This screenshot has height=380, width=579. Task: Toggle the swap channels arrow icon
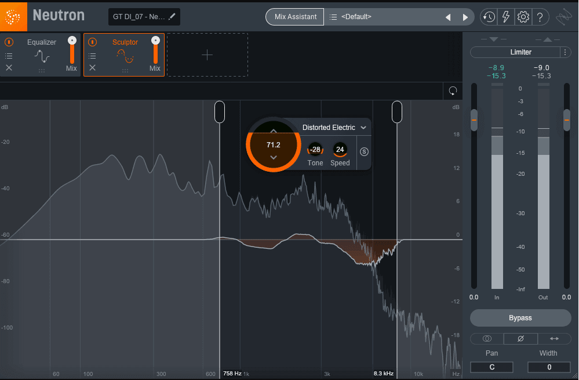pyautogui.click(x=554, y=339)
